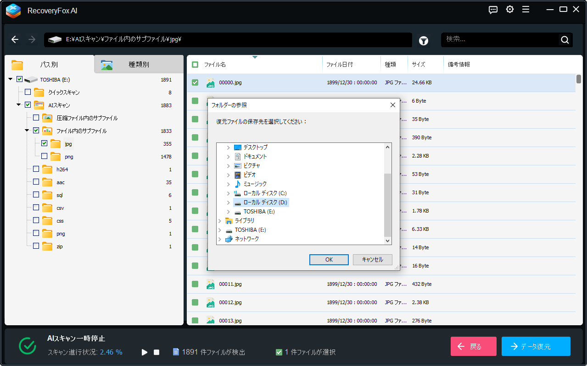The image size is (587, 366).
Task: Select the パス別 tab
Action: click(49, 65)
